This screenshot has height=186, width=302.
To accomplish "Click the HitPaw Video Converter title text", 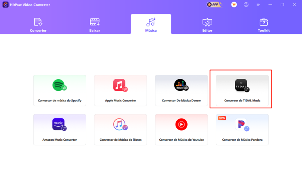I will (x=30, y=5).
